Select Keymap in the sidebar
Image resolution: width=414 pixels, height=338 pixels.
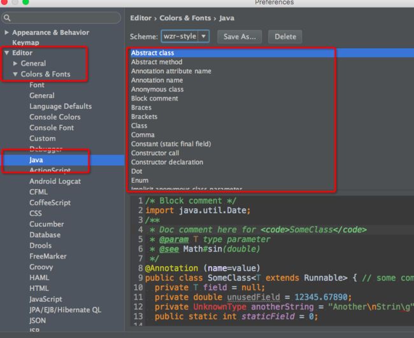tap(25, 43)
